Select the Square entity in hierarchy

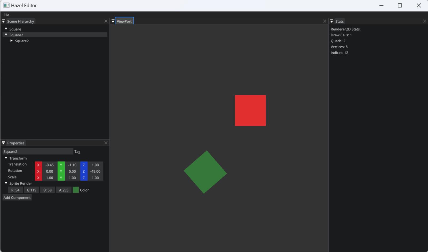[x=15, y=29]
